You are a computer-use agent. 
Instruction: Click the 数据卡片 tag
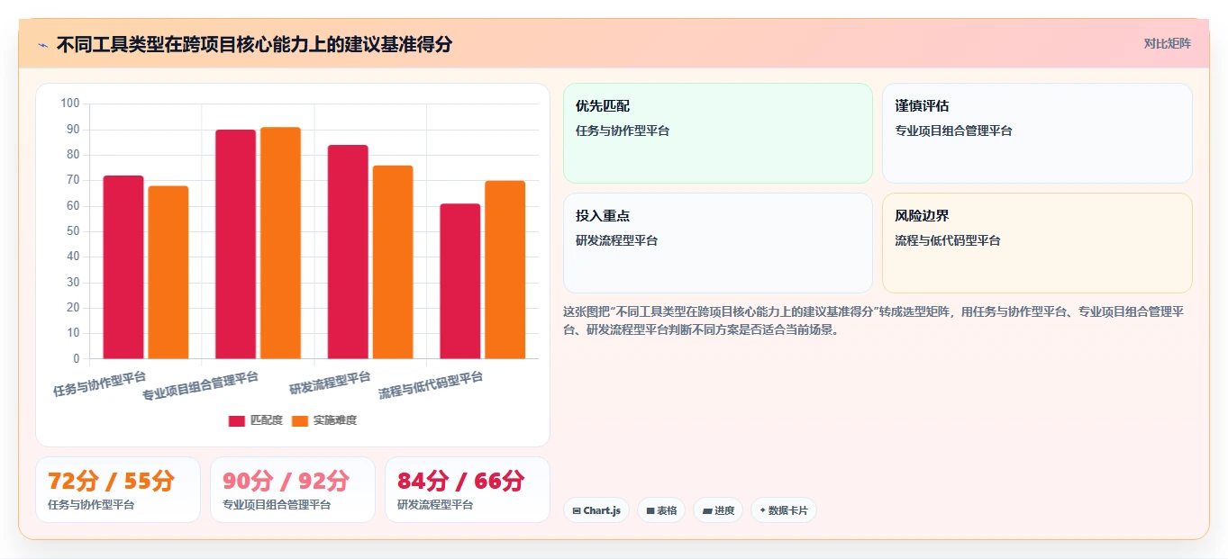coord(784,510)
